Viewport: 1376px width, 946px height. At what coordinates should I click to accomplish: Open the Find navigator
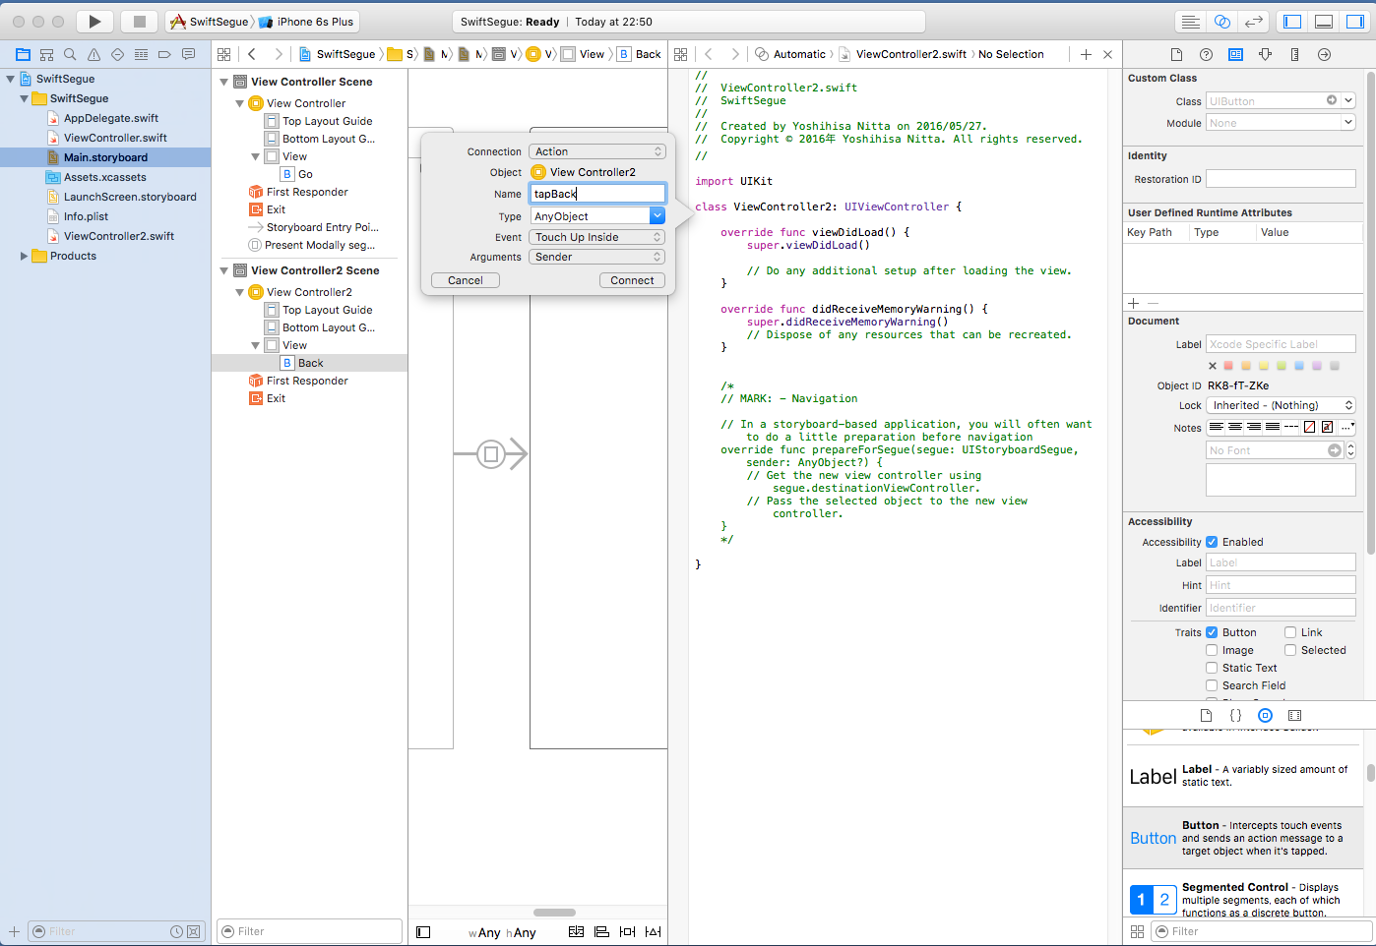click(70, 55)
